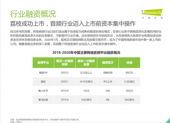
Task: Click table title 2018-2020年中国主要网络音频平台融资概况
Action: click(86, 53)
